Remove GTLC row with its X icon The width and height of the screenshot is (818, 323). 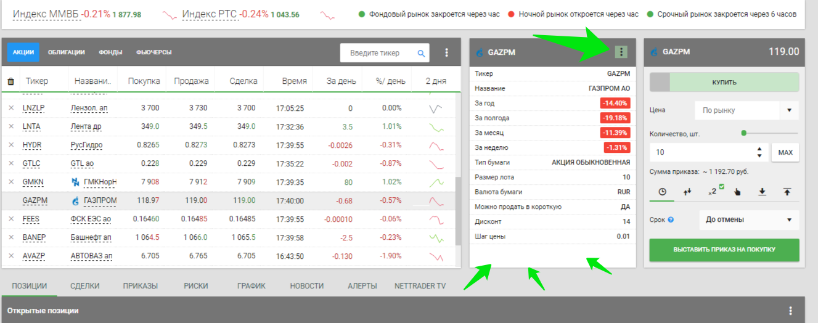tap(11, 163)
